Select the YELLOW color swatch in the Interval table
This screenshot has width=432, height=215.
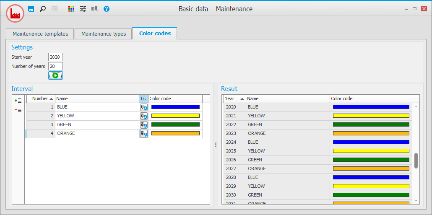point(175,116)
